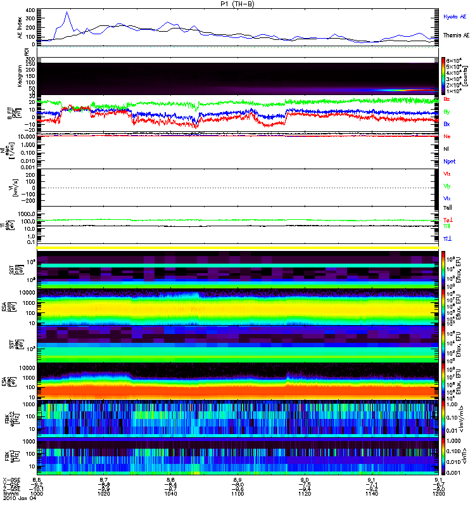Viewport: 475px width, 507px height.
Task: Click the X-GSE row label
Action: [11, 480]
